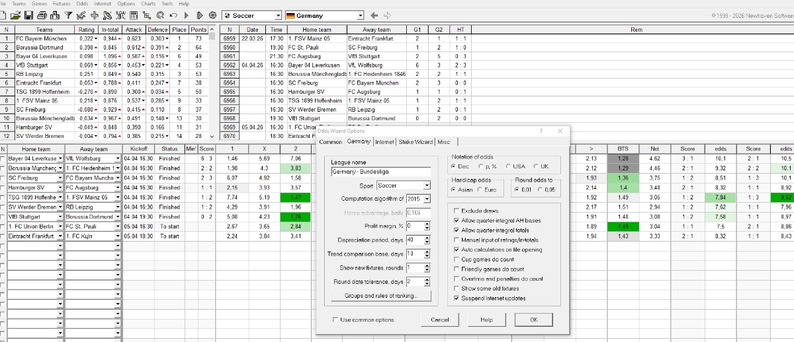Click the undo arrow toolbar icon
This screenshot has width=794, height=342.
(174, 15)
